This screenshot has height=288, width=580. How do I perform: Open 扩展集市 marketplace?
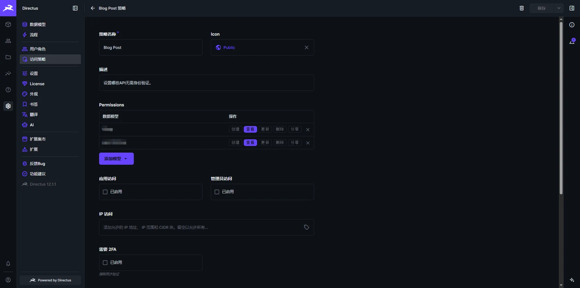click(x=50, y=139)
